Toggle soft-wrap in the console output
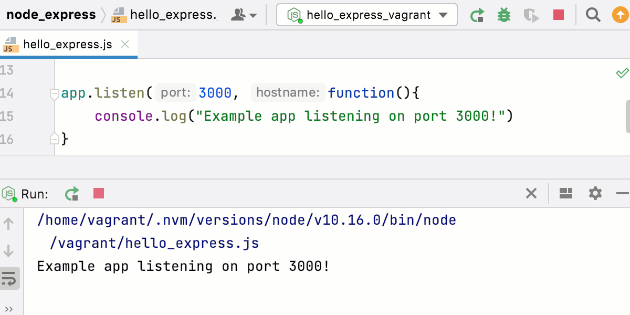 tap(9, 278)
